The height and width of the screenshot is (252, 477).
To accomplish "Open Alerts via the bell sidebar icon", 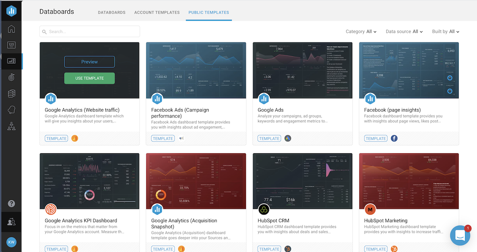I will [x=12, y=110].
